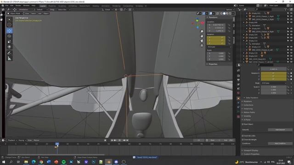The height and width of the screenshot is (165, 294).
Task: Open the Render menu
Action: tap(18, 5)
